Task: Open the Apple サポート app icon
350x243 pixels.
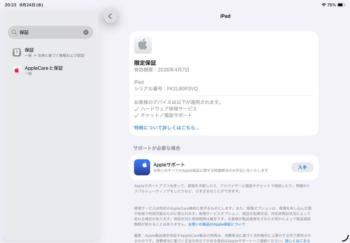Action: coord(142,167)
